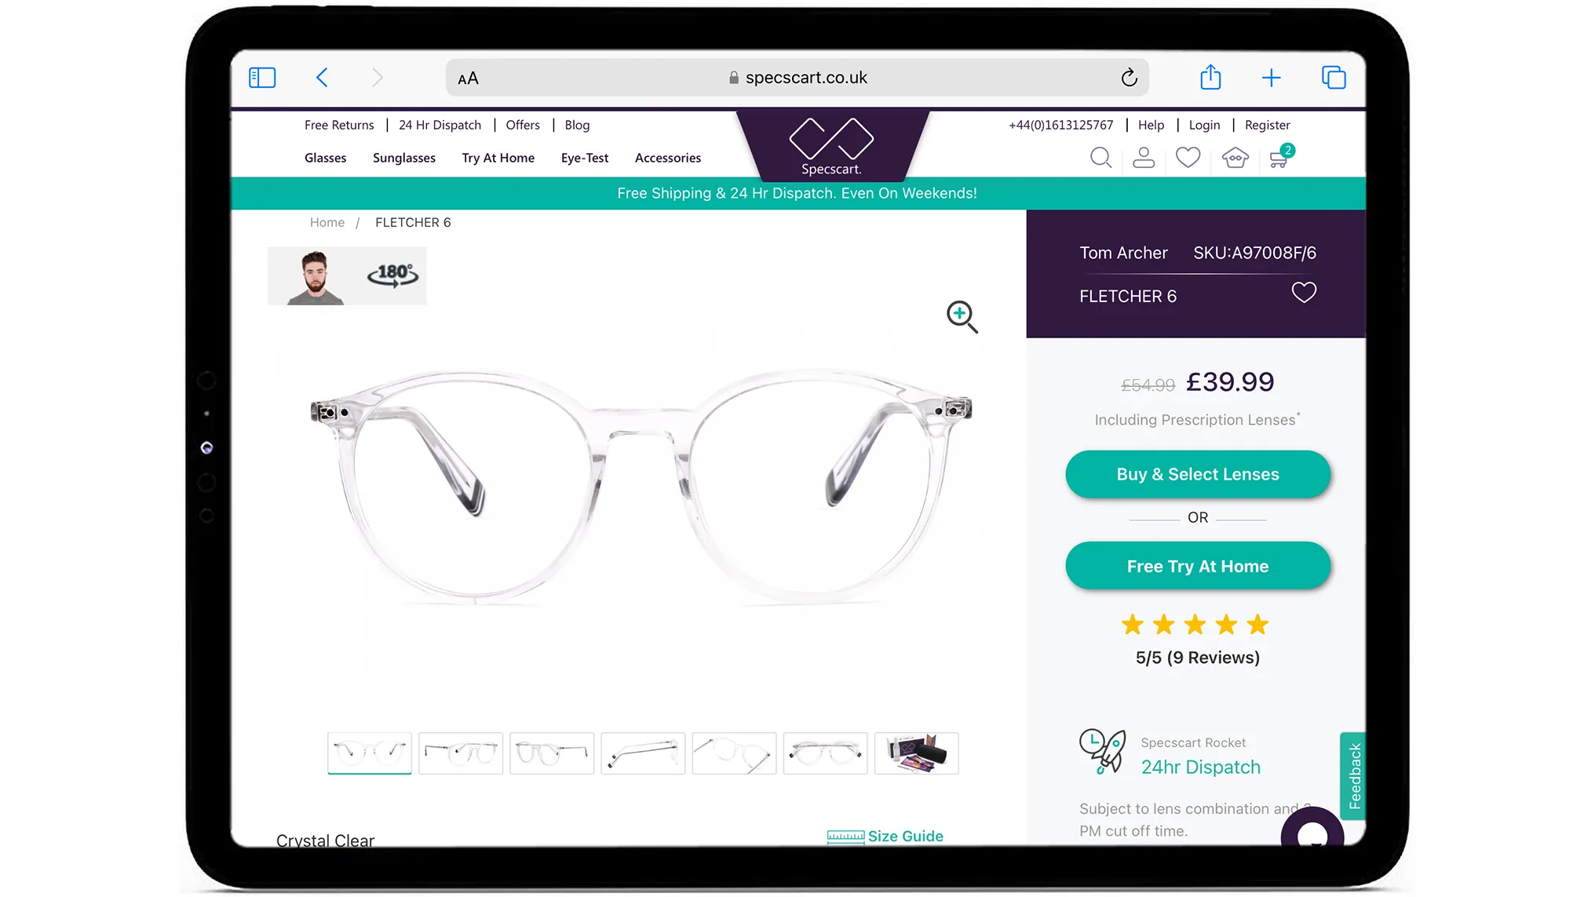Screen dimensions: 1595x897
Task: Click Buy & Select Lenses button
Action: 1199,473
